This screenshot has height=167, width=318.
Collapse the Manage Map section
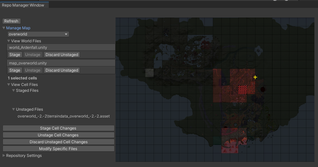tap(4, 28)
